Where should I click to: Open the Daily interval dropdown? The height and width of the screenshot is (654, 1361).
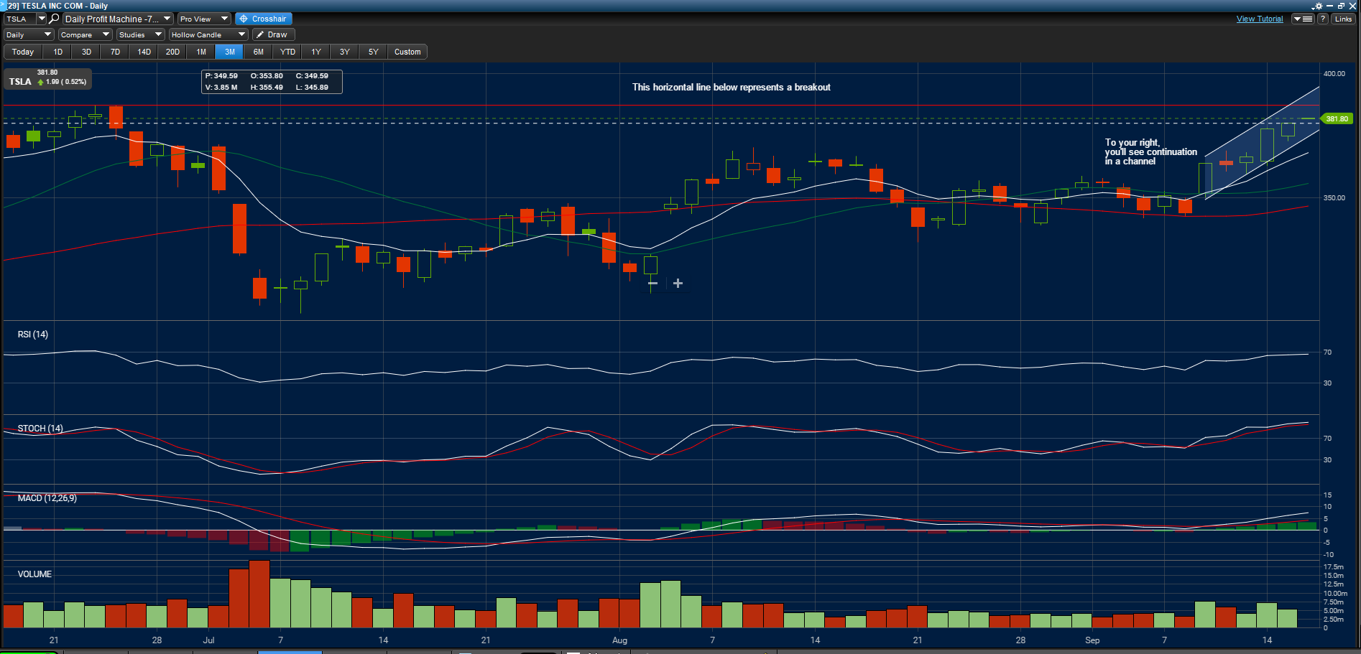point(29,34)
